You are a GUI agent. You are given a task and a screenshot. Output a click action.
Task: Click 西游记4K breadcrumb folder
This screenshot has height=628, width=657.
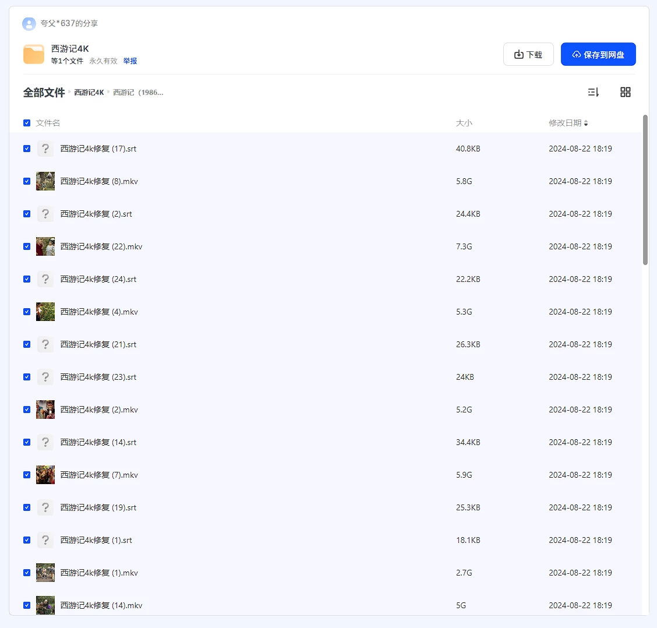click(89, 93)
